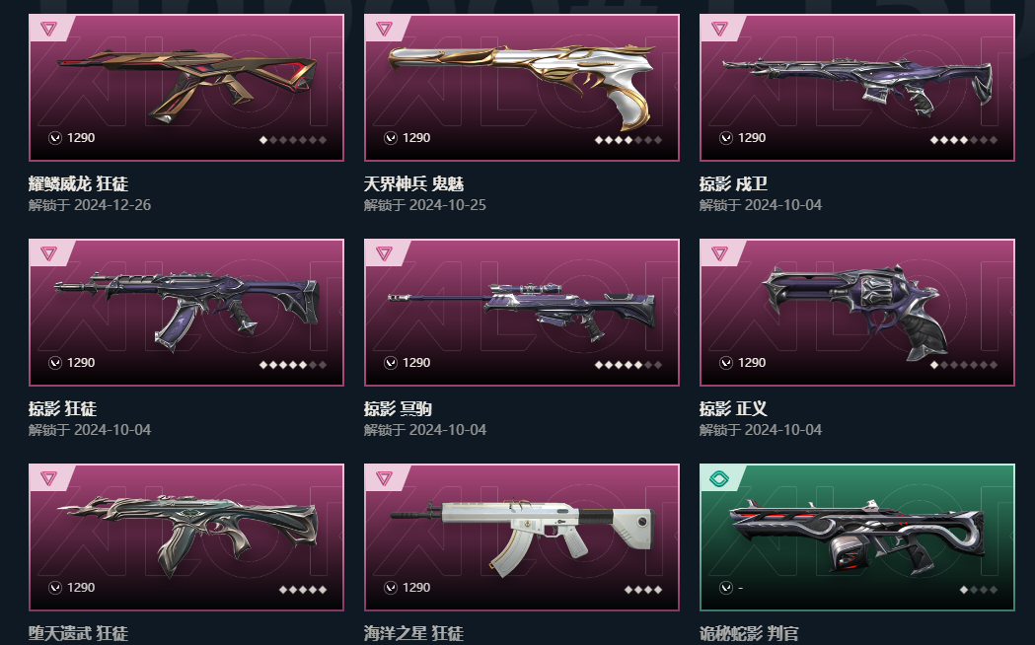Image resolution: width=1035 pixels, height=645 pixels.
Task: Click the VP currency icon on 海洋之星 狂徒 card
Action: 391,588
